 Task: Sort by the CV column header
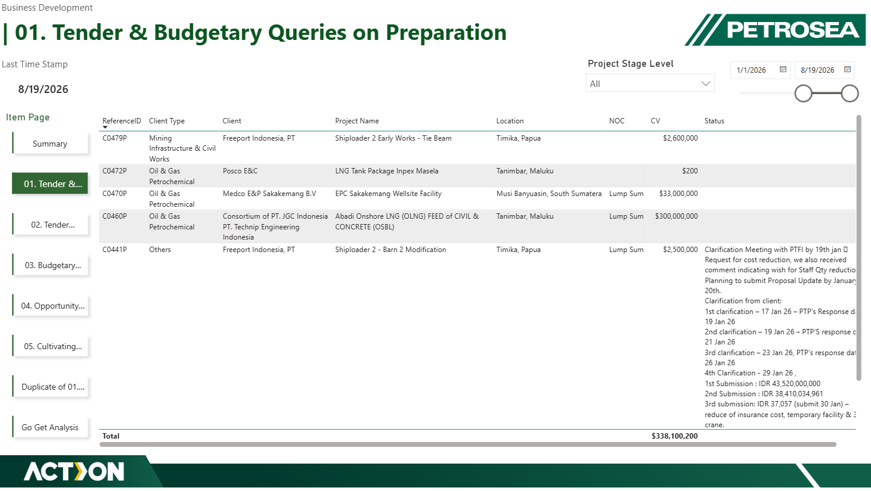pyautogui.click(x=655, y=120)
